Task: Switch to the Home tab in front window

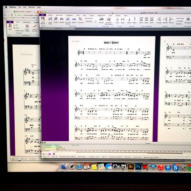Action: pyautogui.click(x=50, y=15)
